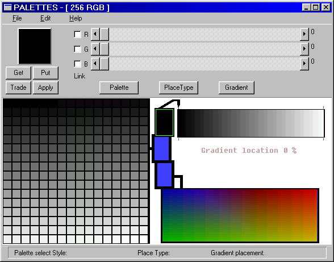Click the B slider thumb
The image size is (334, 262).
(x=105, y=64)
